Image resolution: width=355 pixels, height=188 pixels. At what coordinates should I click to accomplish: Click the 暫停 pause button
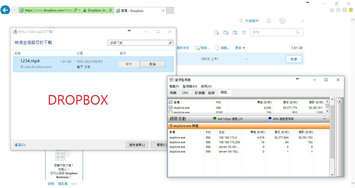(128, 64)
